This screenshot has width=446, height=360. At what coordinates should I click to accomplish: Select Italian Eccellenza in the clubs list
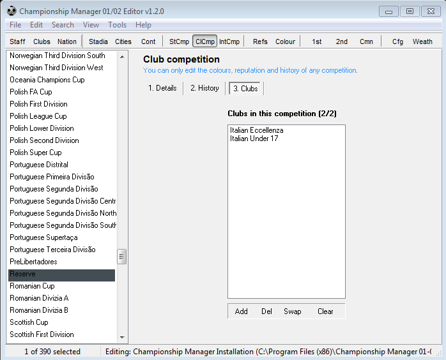point(257,130)
